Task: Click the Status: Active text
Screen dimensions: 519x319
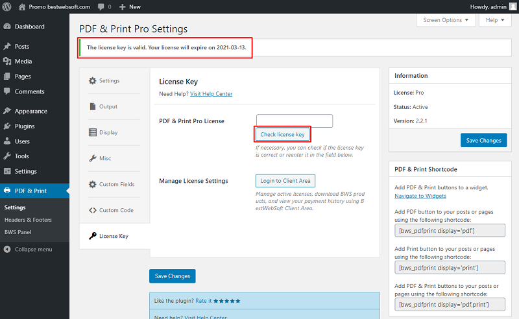Action: click(411, 107)
